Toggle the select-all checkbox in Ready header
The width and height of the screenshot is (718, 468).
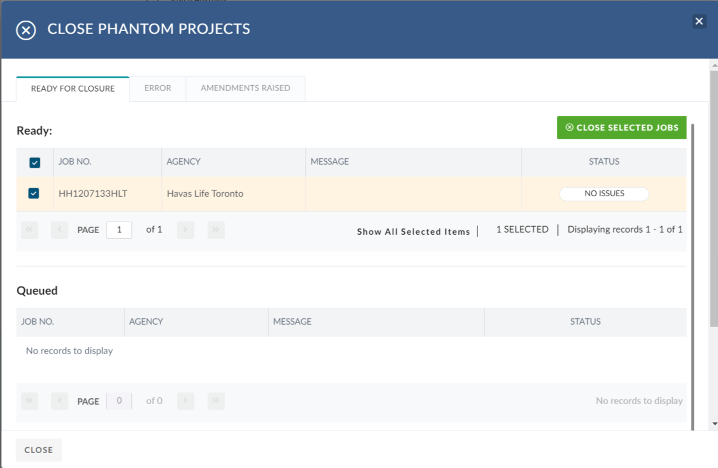35,163
